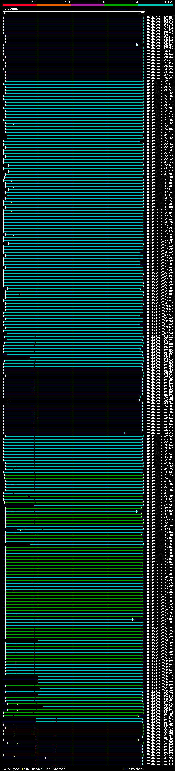Viewport: 175px width, 771px height.
Task: Select label UniRef100_C5Y519
Action: click(x=160, y=508)
